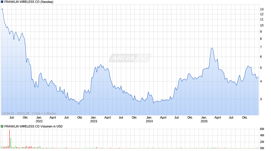Click the Jan. label above 2025

(x=204, y=118)
